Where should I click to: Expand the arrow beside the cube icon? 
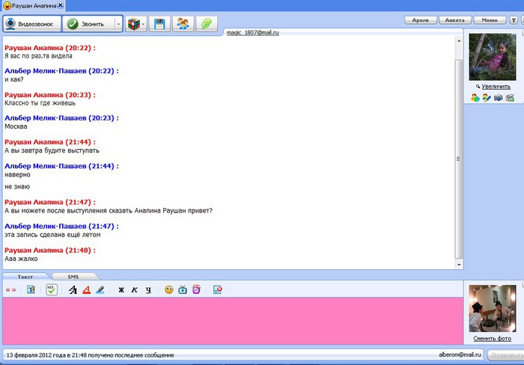144,24
